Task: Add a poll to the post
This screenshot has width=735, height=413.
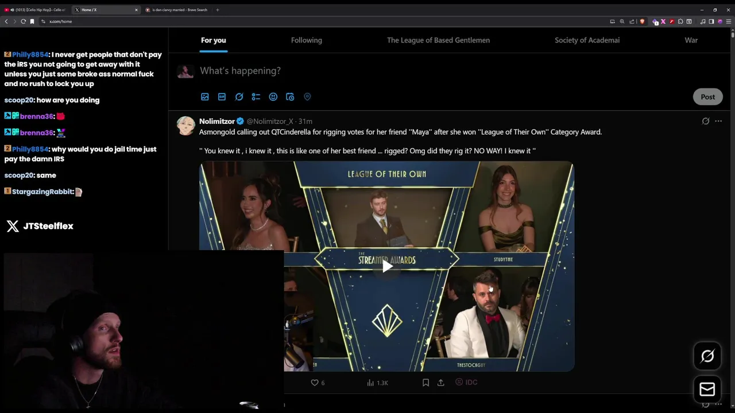Action: [256, 97]
